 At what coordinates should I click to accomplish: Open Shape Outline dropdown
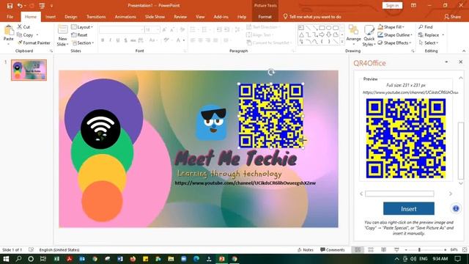pyautogui.click(x=395, y=34)
